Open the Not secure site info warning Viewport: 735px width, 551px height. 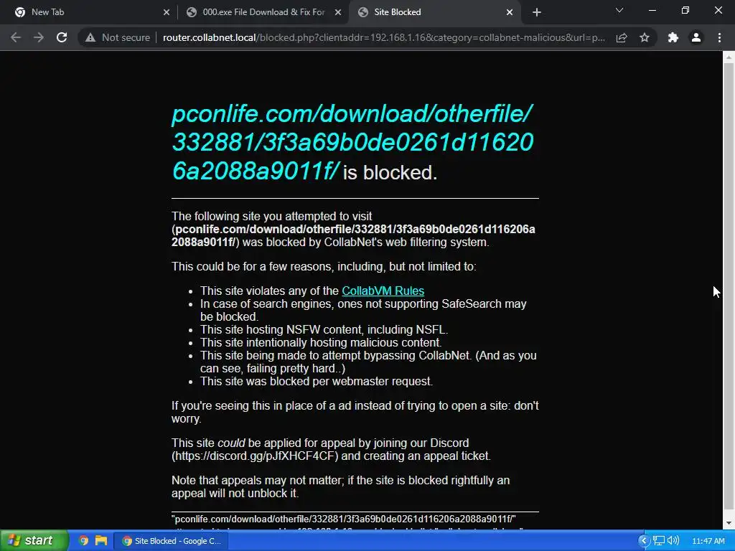(117, 37)
